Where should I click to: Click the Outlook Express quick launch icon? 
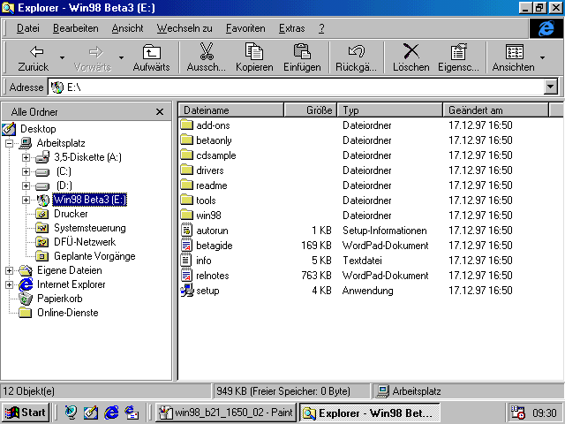[x=132, y=413]
